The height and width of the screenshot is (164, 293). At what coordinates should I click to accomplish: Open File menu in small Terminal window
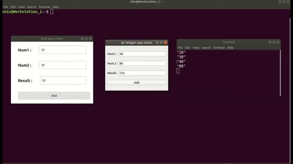[180, 47]
